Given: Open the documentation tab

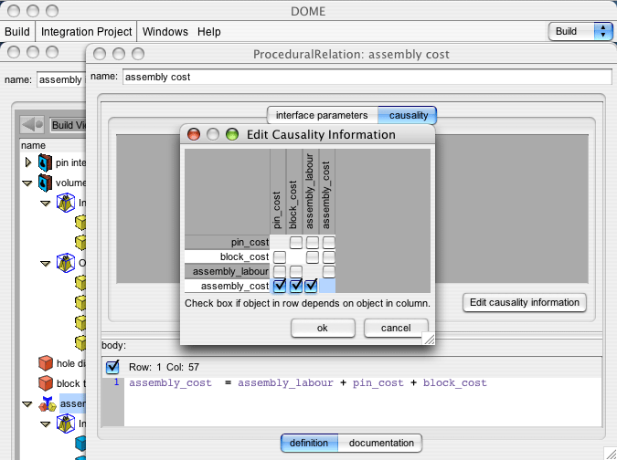Looking at the screenshot, I should click(381, 443).
